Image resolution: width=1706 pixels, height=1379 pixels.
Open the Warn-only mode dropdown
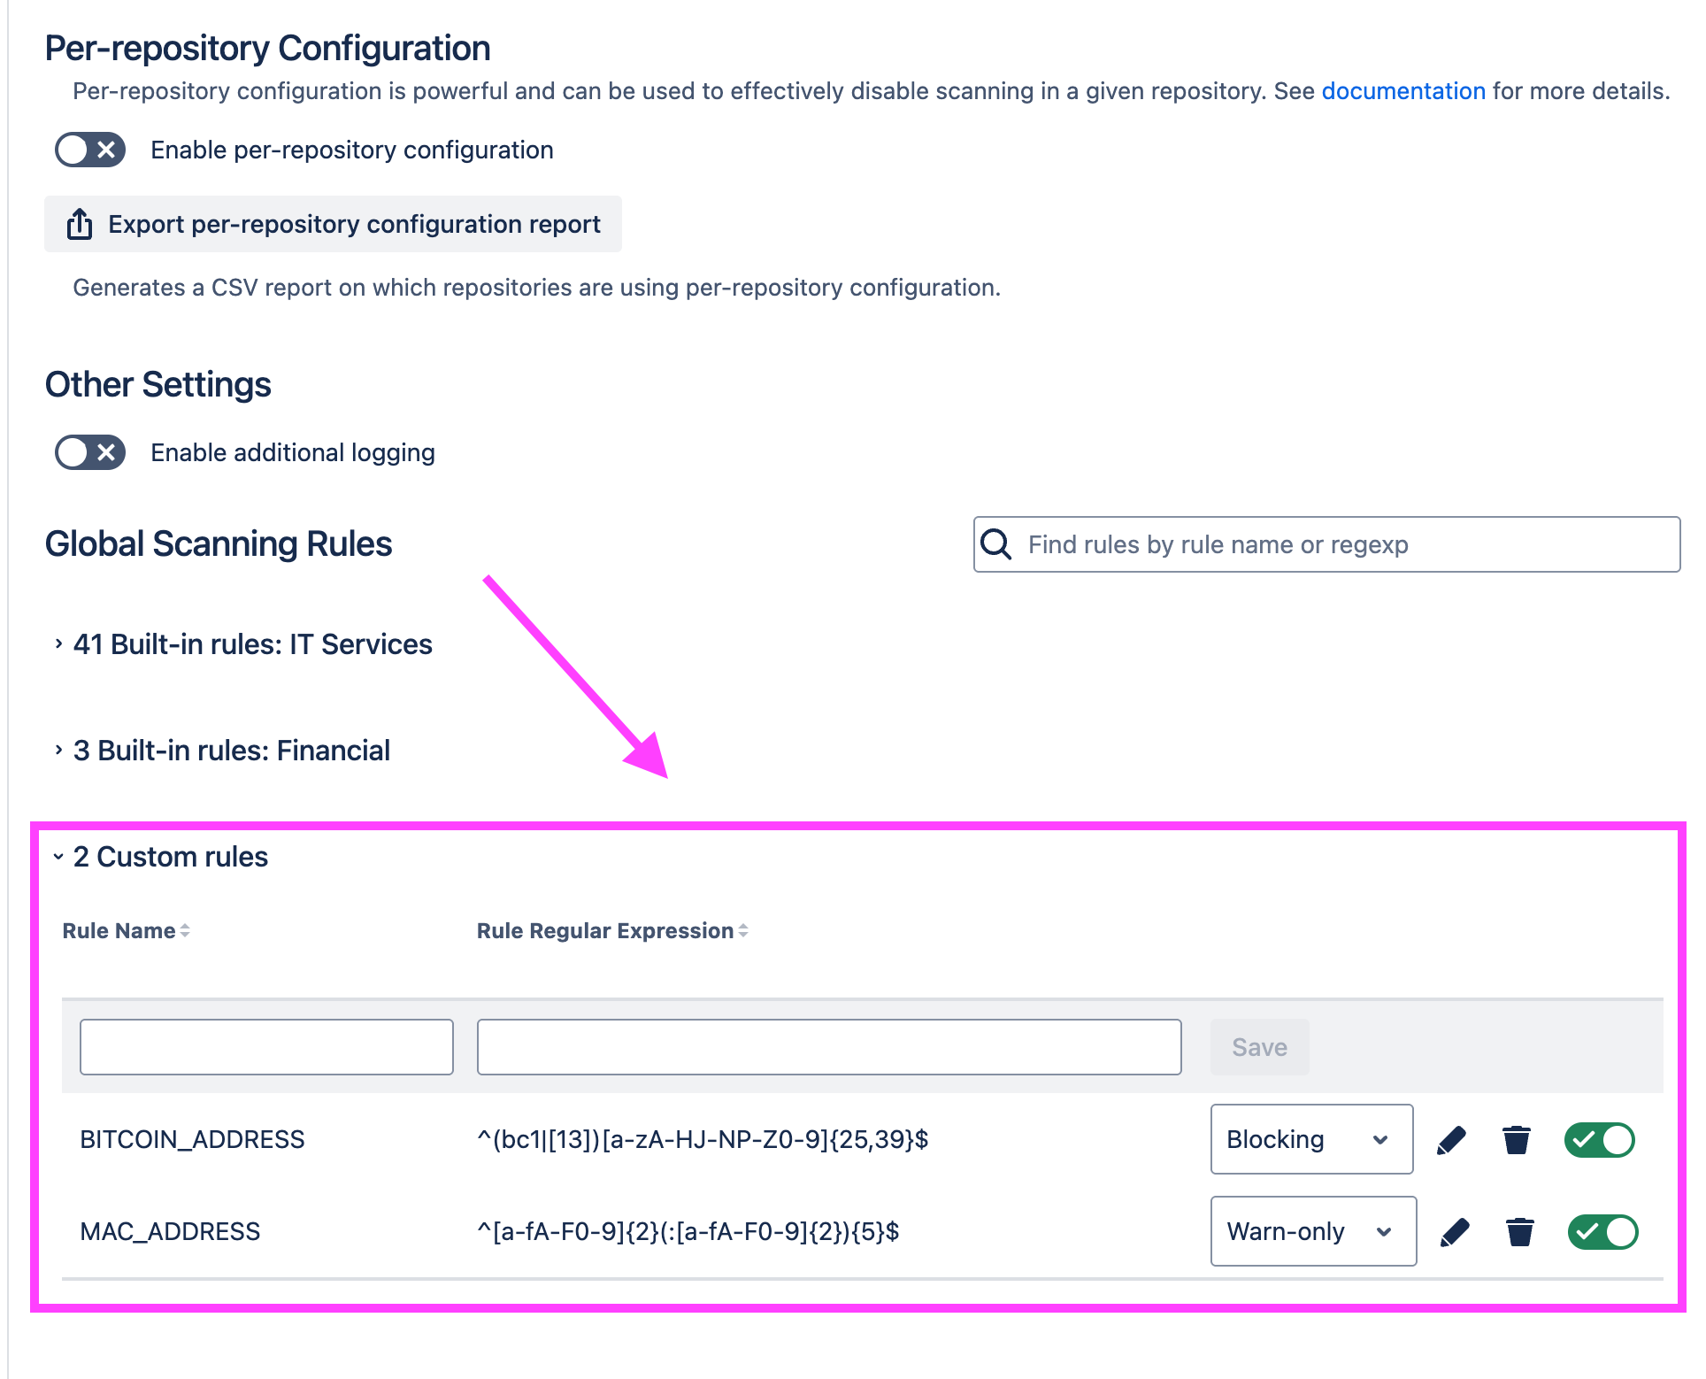coord(1313,1232)
